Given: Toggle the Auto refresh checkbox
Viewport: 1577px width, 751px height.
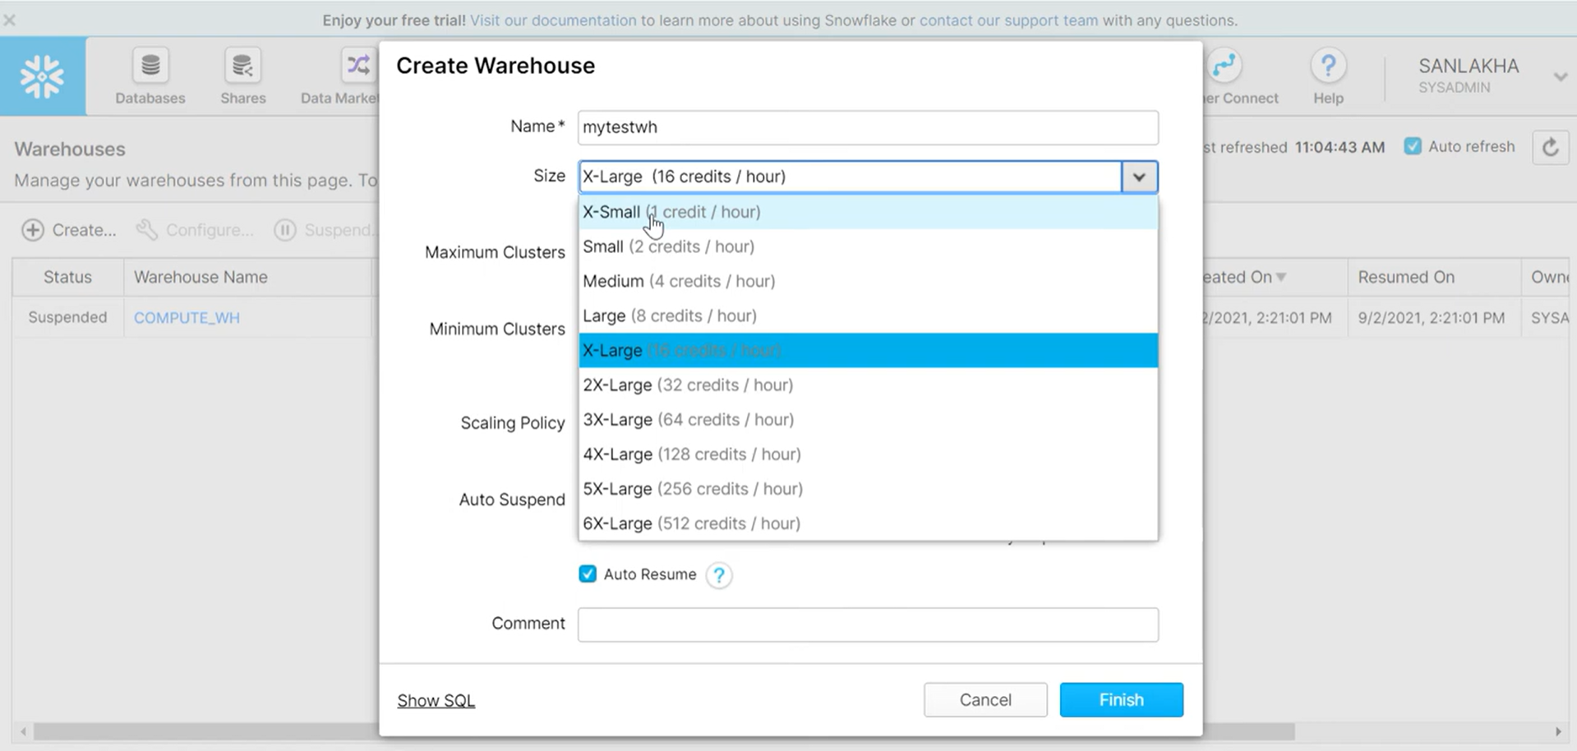Looking at the screenshot, I should [x=1413, y=146].
